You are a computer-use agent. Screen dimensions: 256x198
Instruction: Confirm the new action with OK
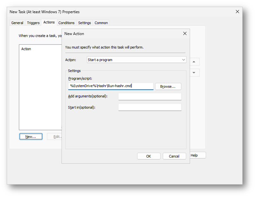(148, 156)
